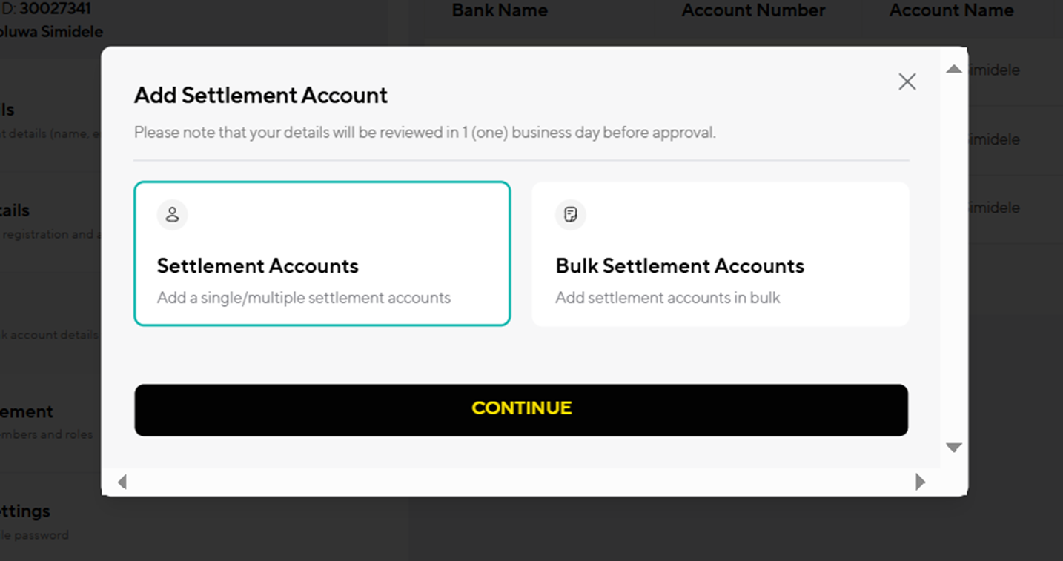Choose the Bulk Settlement Accounts option title
This screenshot has height=561, width=1063.
click(x=680, y=266)
